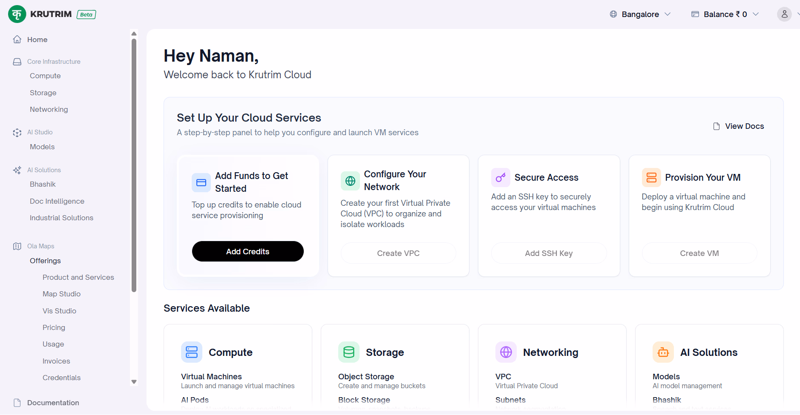Open Invoices in the sidebar
800x415 pixels.
56,361
